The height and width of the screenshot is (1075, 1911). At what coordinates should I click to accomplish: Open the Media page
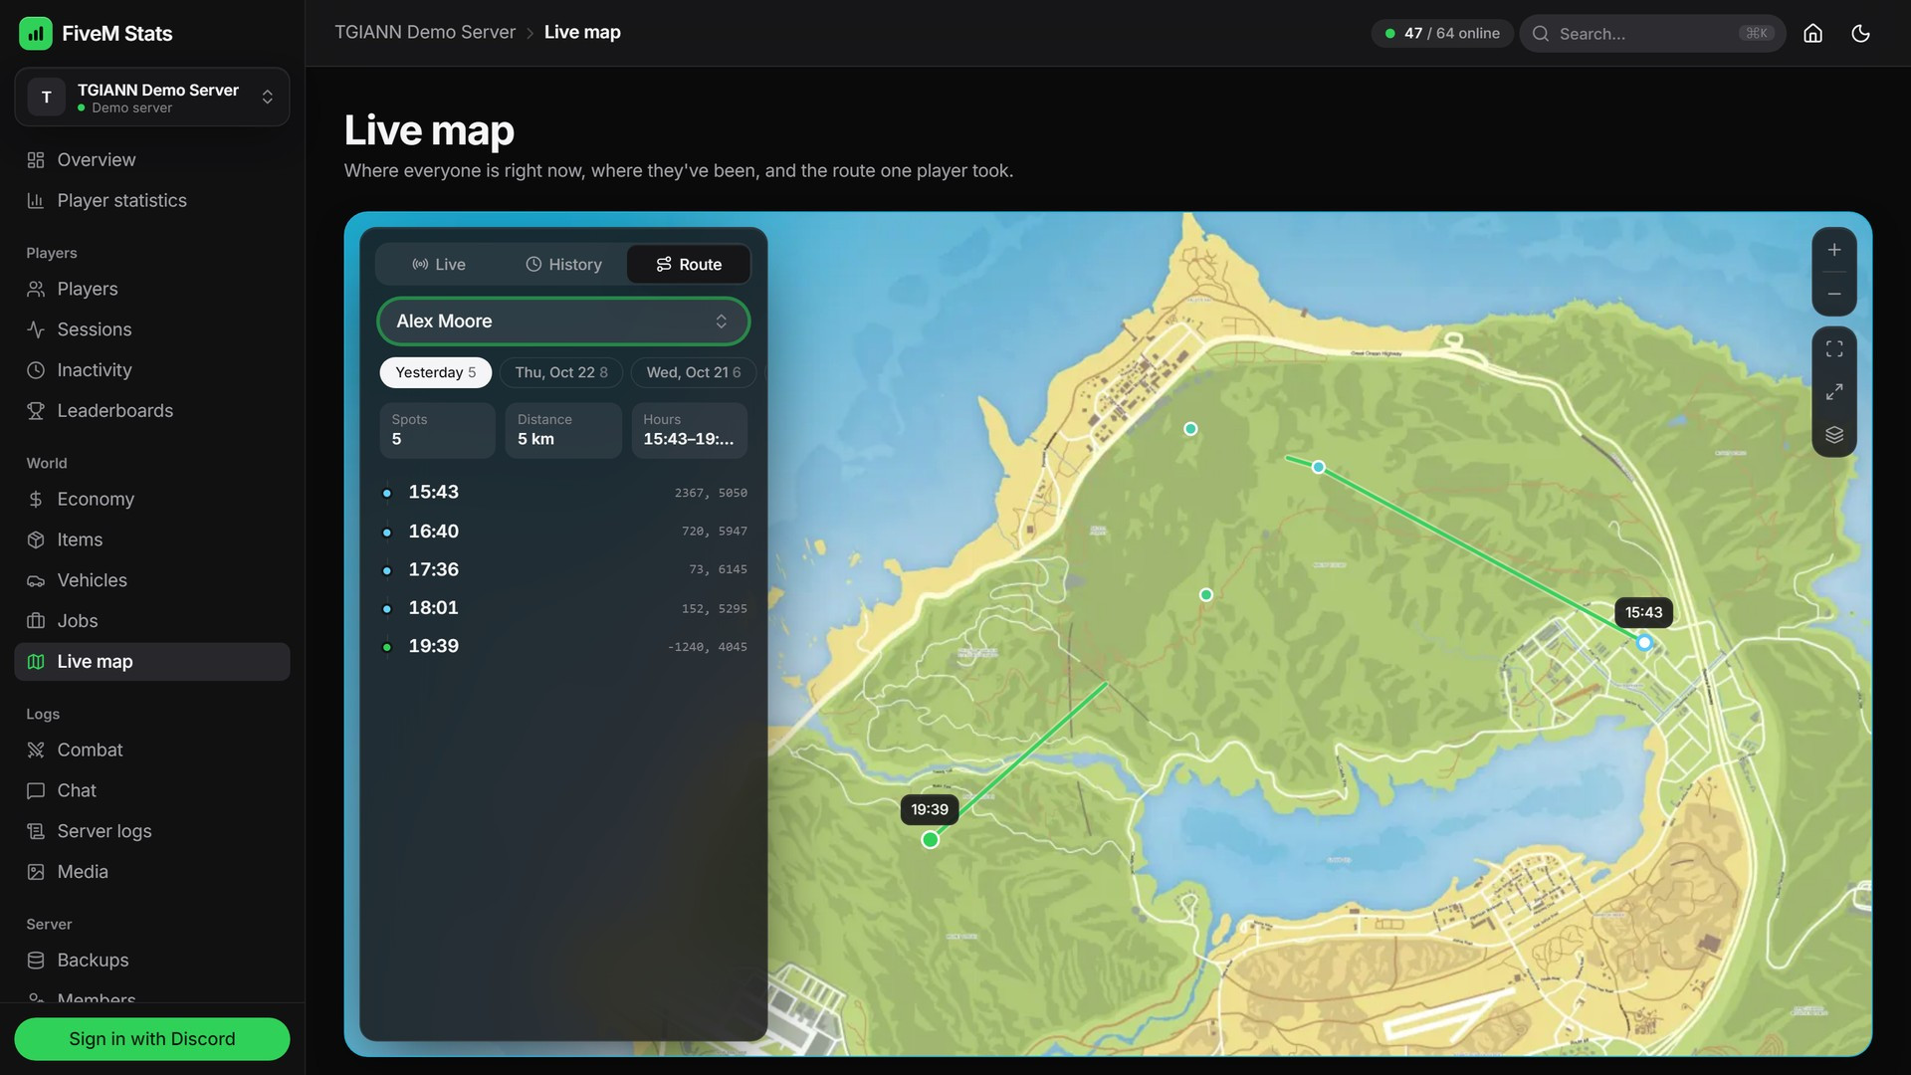pos(152,872)
